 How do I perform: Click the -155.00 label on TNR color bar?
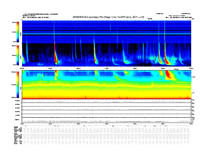[14, 97]
